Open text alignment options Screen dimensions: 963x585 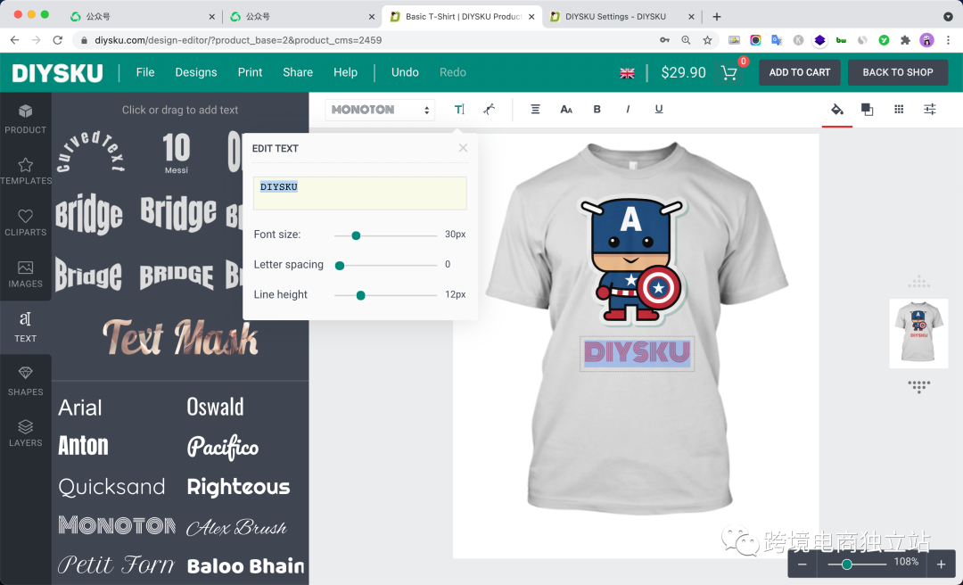coord(535,110)
